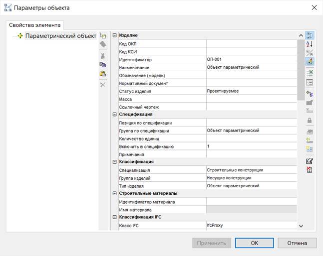Click the expand/collapse all groups icon
The image size is (323, 256).
click(x=310, y=53)
